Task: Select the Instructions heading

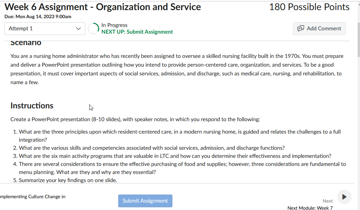Action: (x=32, y=105)
